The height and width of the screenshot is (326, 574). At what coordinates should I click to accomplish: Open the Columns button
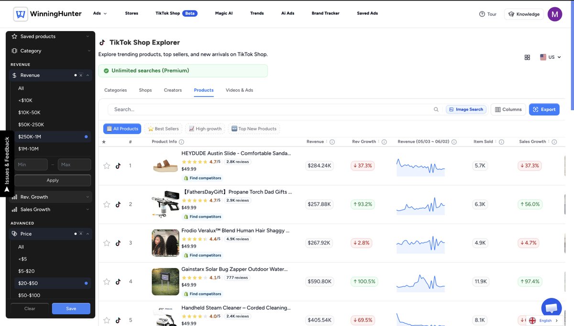click(508, 109)
